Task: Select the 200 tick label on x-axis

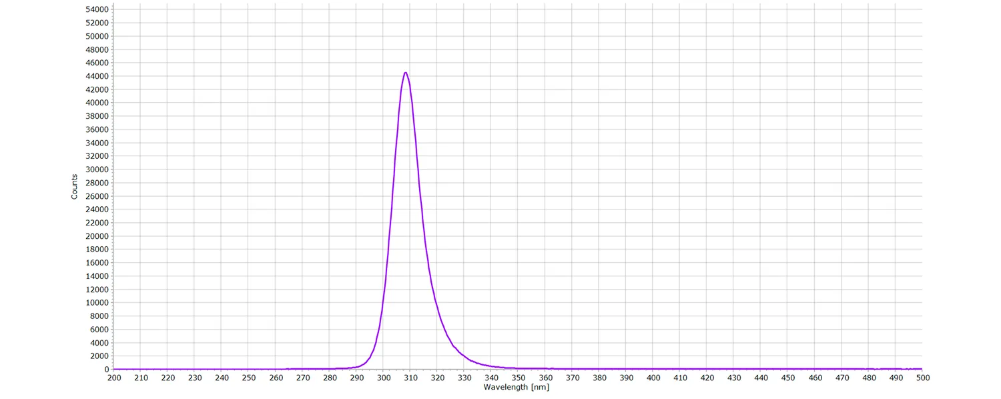Action: tap(114, 377)
